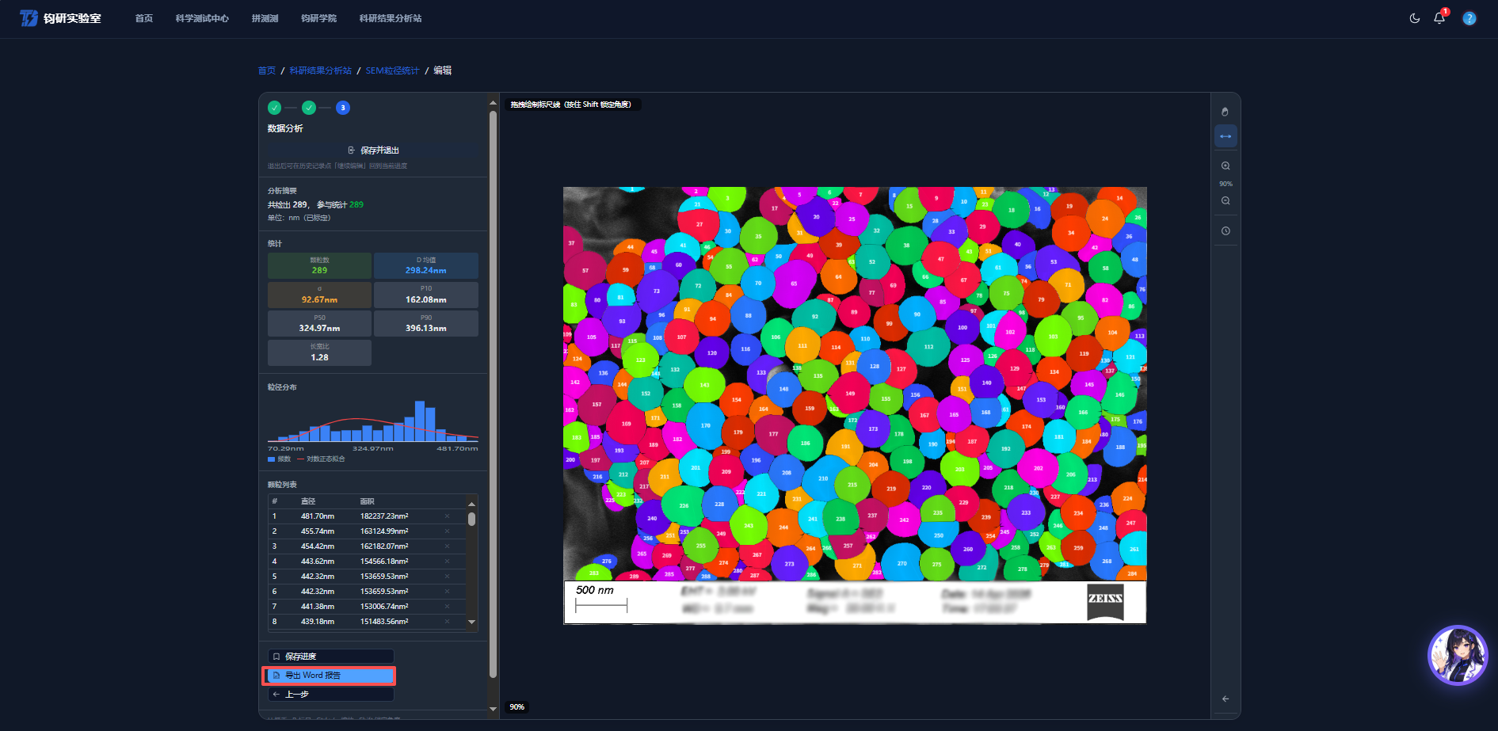Select the 454.42nm diameter cell

point(318,546)
